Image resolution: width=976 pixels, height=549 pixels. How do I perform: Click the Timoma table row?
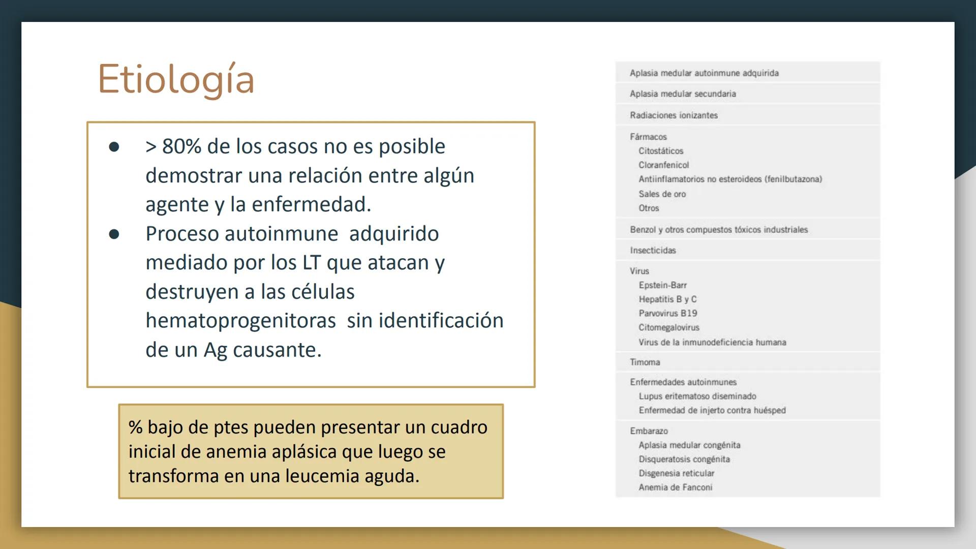click(x=645, y=362)
